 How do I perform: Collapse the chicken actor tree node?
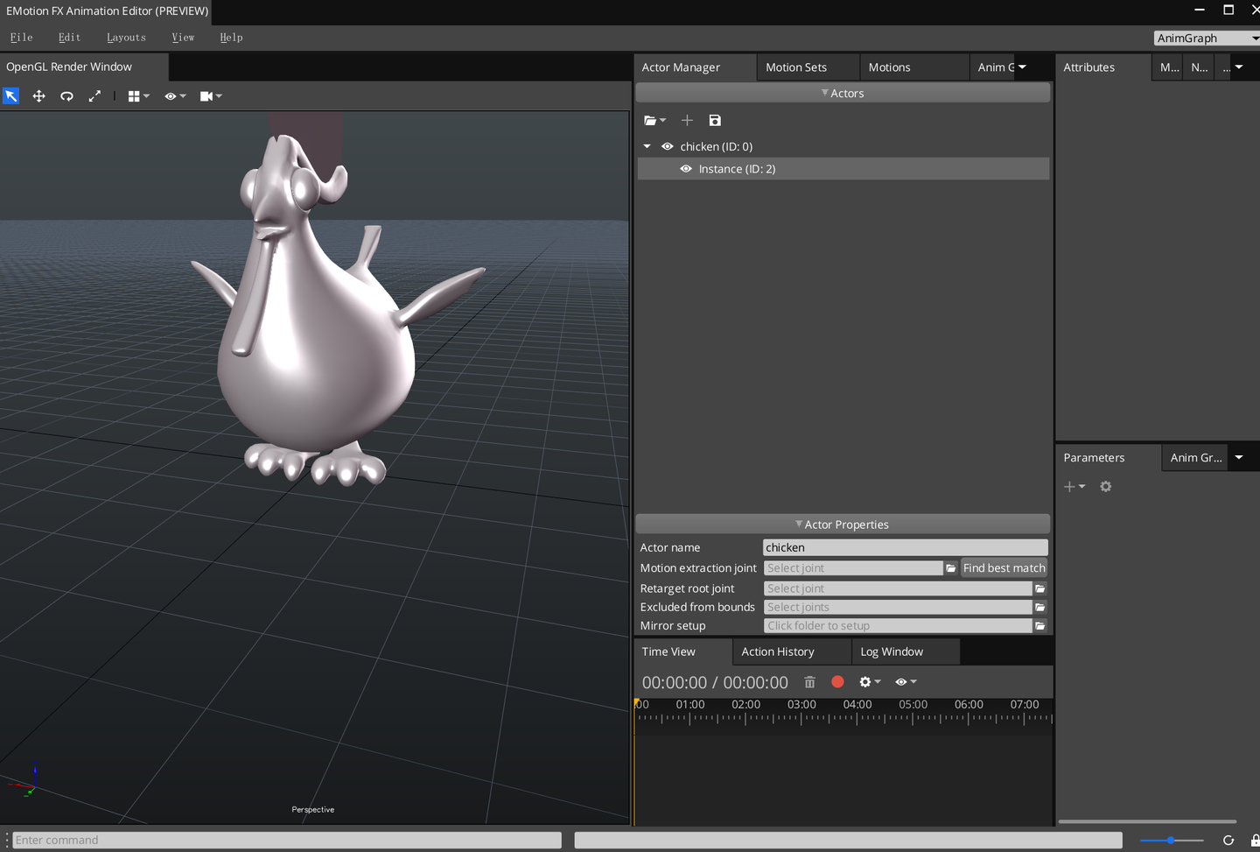[x=647, y=147]
